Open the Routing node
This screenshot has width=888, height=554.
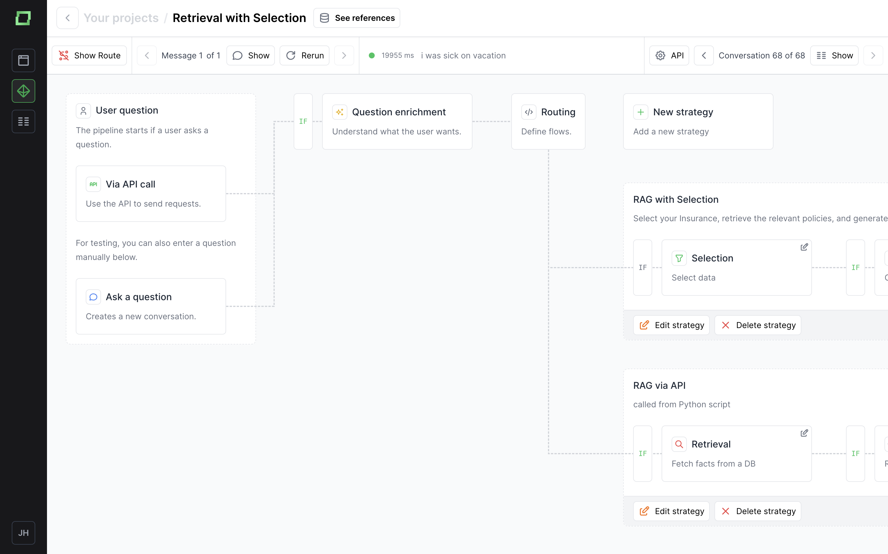[548, 121]
